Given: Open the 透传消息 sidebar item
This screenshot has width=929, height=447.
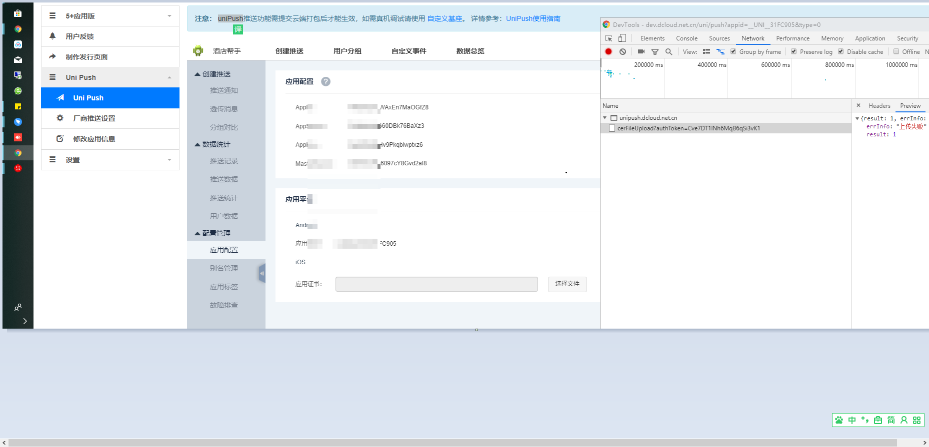Looking at the screenshot, I should point(224,109).
